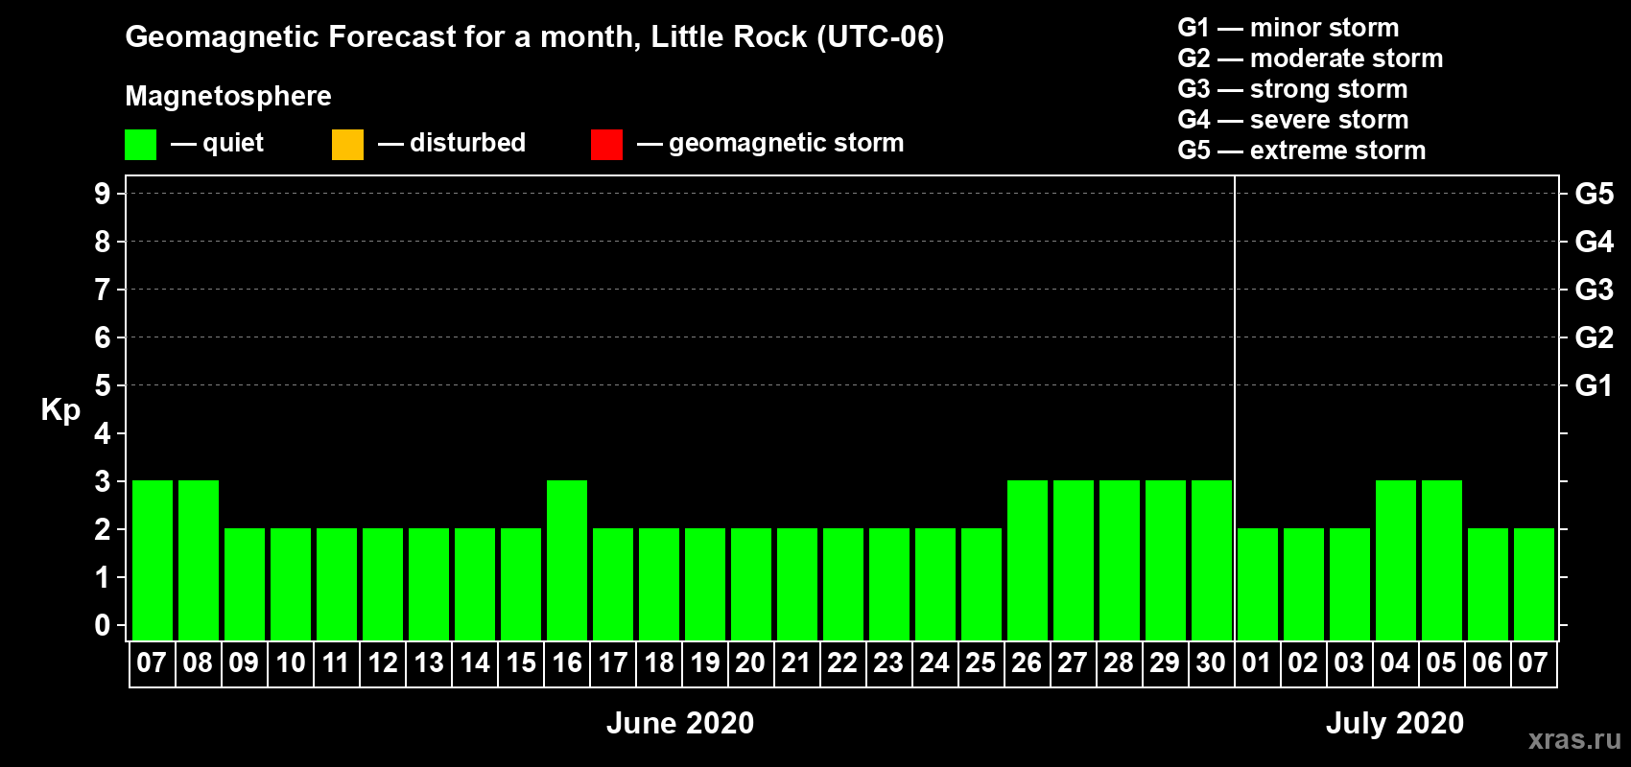Screen dimensions: 1631x767
Task: Click the June 2020 month label
Action: 680,723
